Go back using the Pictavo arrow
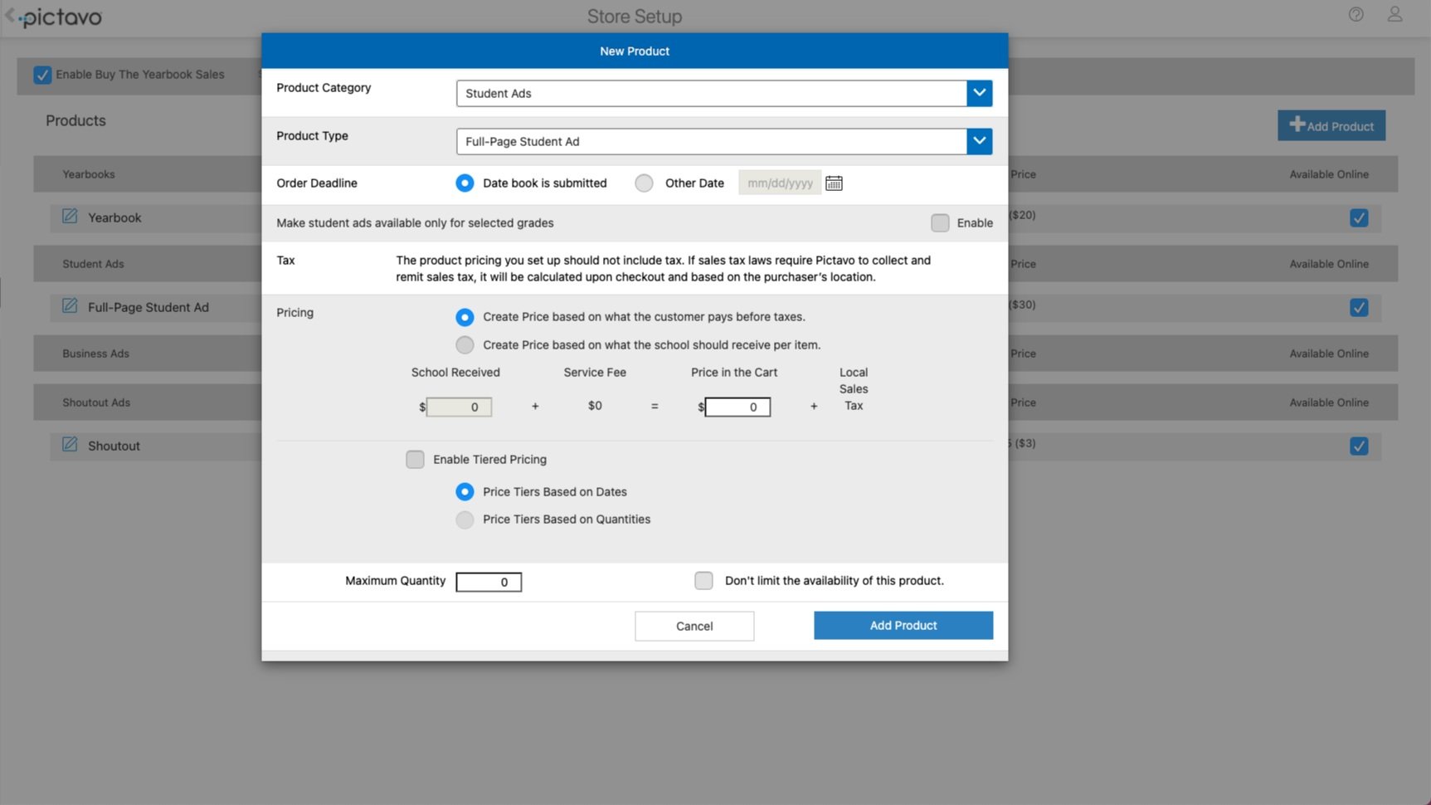The height and width of the screenshot is (805, 1431). (x=10, y=15)
